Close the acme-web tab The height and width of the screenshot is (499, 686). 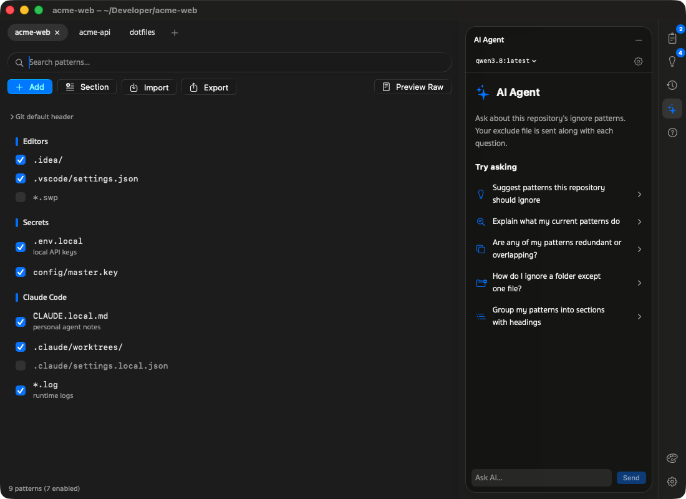57,32
